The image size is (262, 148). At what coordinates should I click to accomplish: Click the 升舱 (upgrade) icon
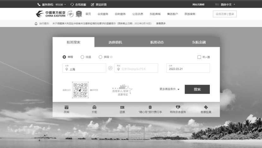coord(94,107)
